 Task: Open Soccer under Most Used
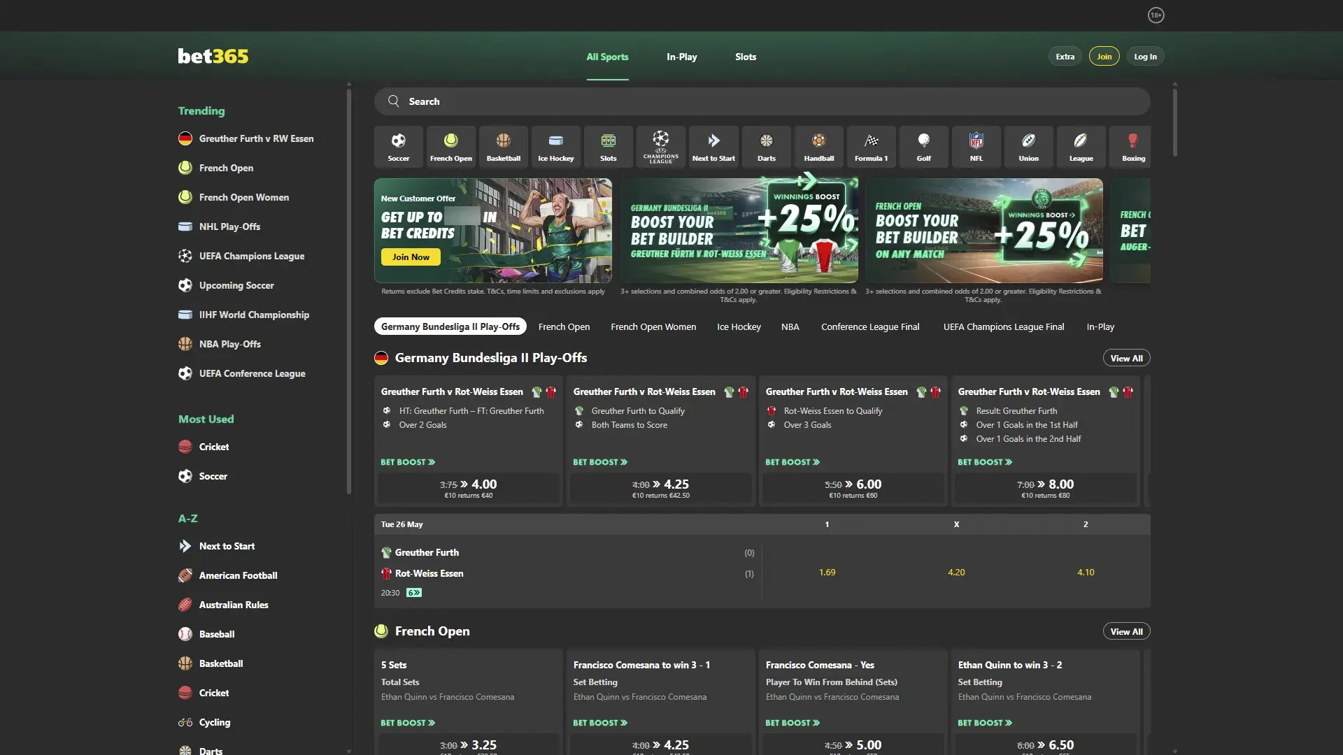pos(203,476)
